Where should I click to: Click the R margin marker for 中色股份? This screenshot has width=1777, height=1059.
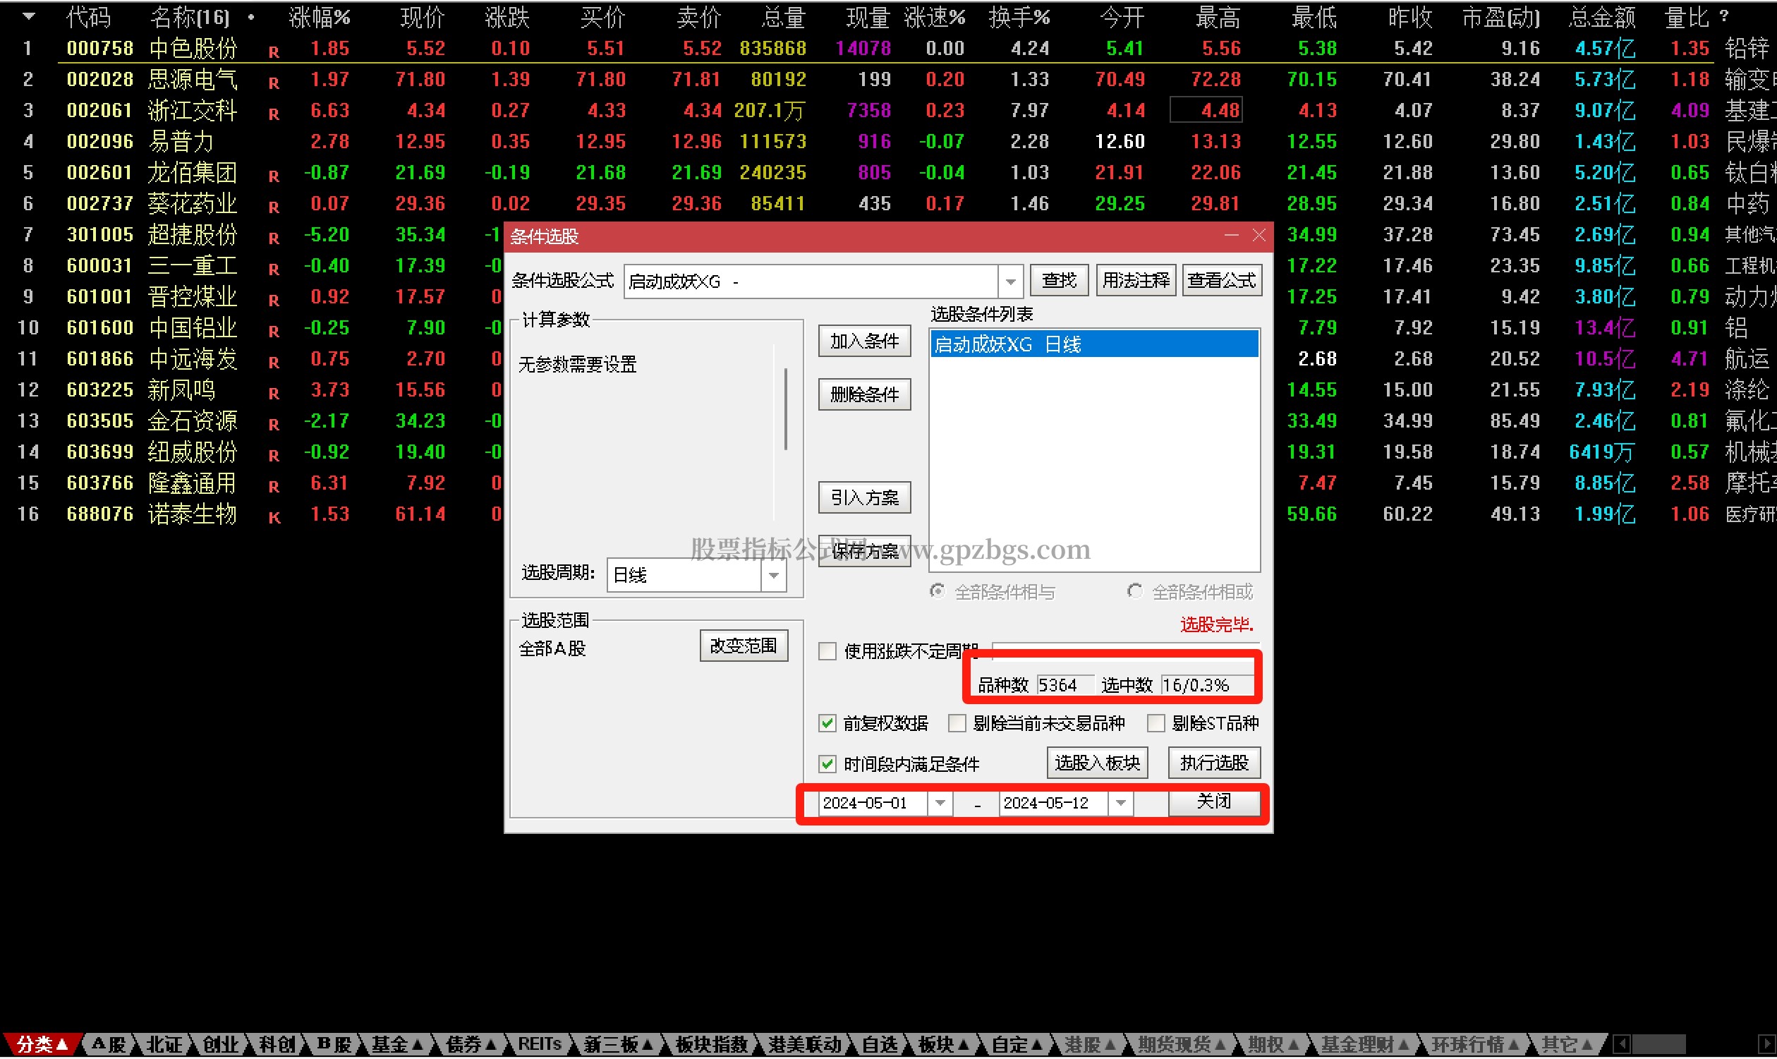[274, 52]
